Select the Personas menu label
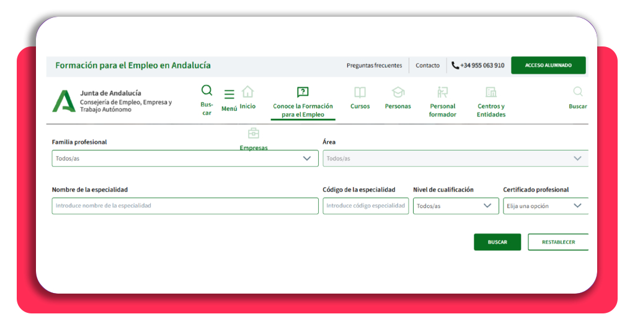The width and height of the screenshot is (635, 332). (x=397, y=106)
